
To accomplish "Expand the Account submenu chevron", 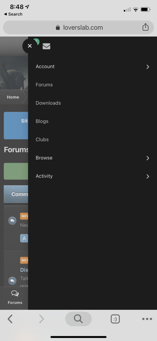I will (148, 67).
